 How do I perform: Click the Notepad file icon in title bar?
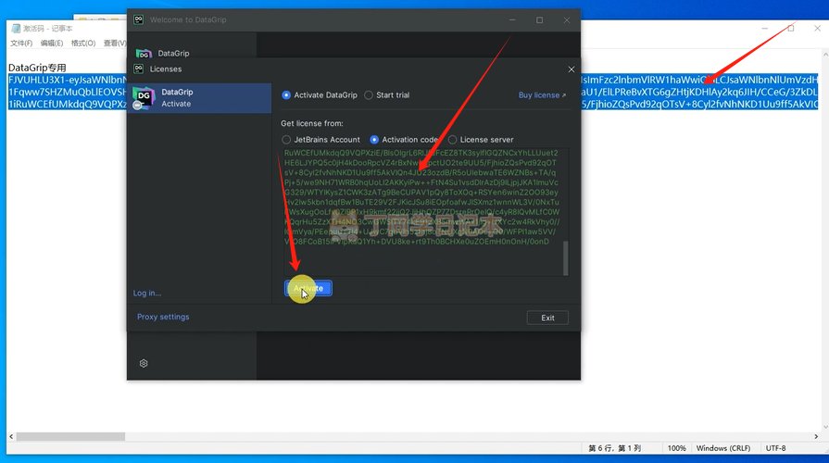[x=16, y=28]
